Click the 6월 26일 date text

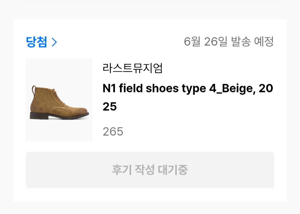coord(206,42)
